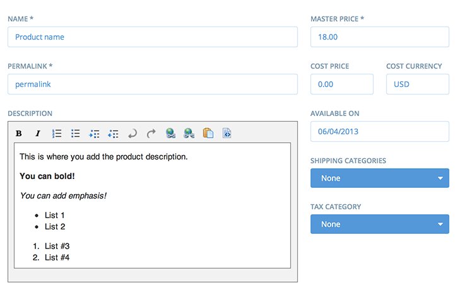The width and height of the screenshot is (455, 283).
Task: Toggle italic formatting in description editor
Action: pyautogui.click(x=37, y=134)
